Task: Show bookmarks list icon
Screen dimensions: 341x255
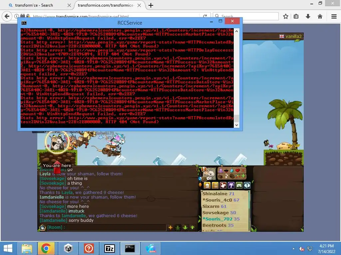Action: tap(296, 16)
